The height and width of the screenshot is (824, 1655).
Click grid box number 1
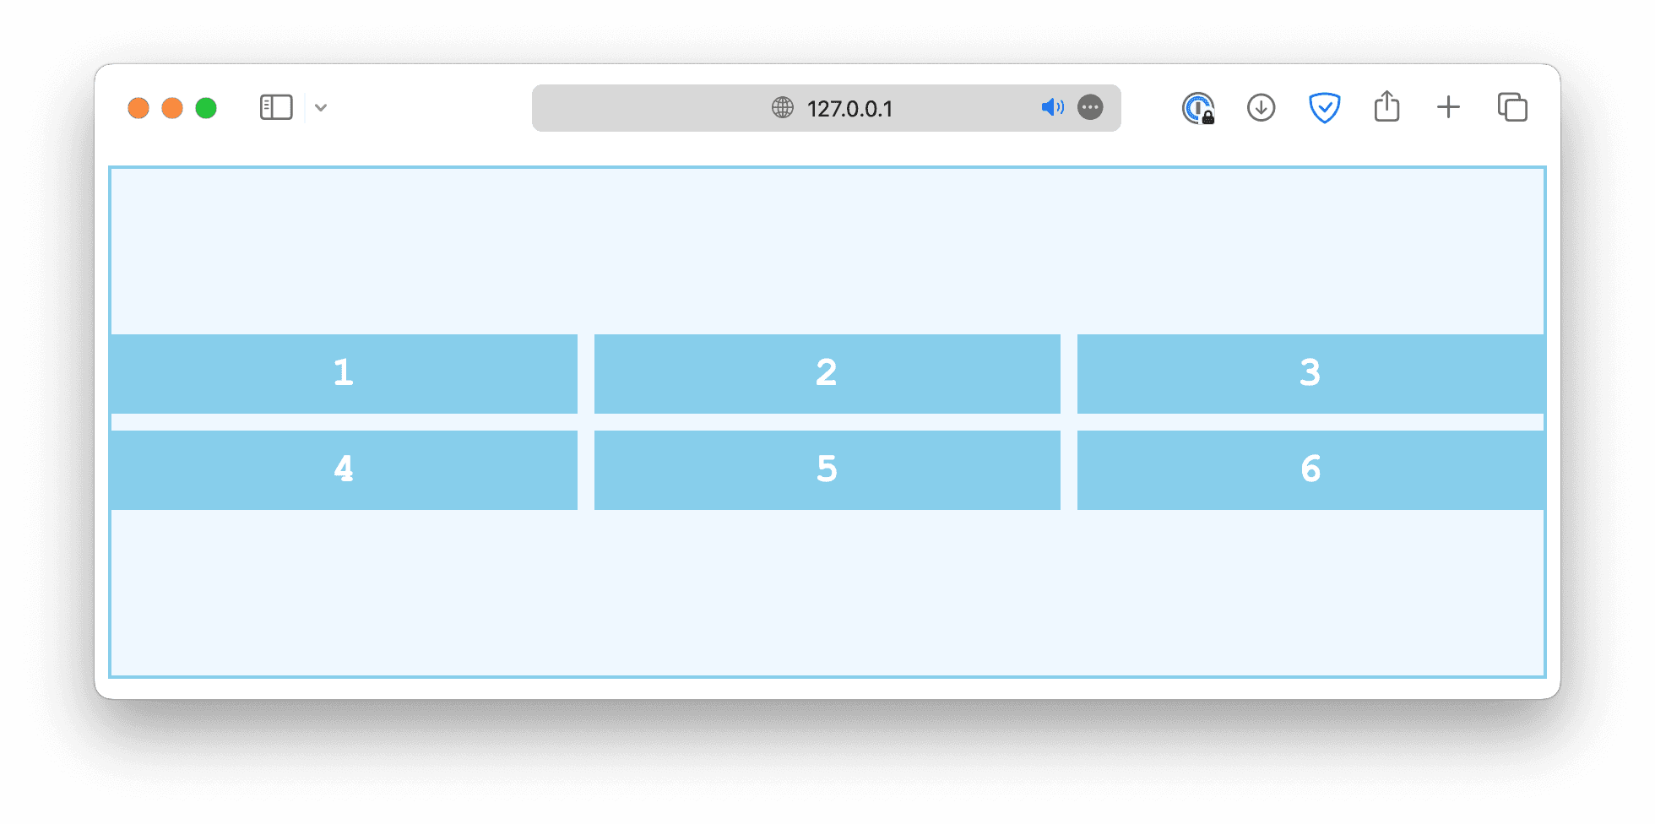coord(344,374)
